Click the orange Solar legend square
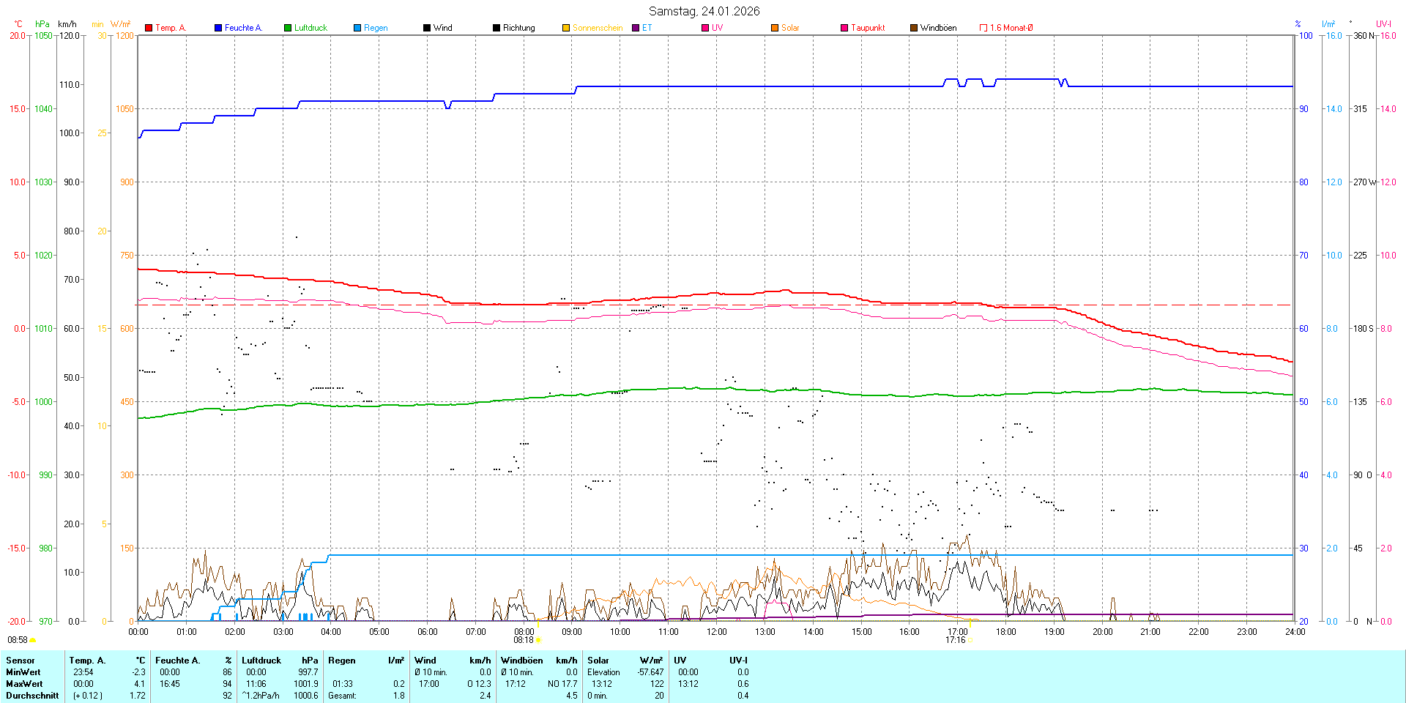Image resolution: width=1406 pixels, height=703 pixels. [x=775, y=28]
